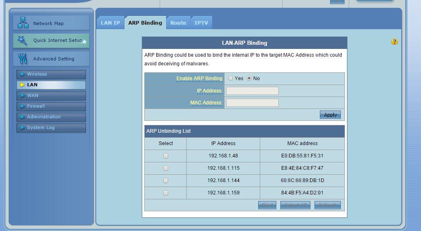Open Advanced Setting section

pos(51,59)
